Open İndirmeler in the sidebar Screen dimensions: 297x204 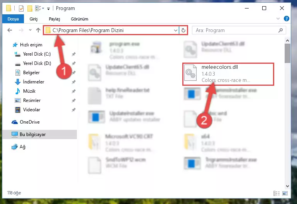click(29, 82)
